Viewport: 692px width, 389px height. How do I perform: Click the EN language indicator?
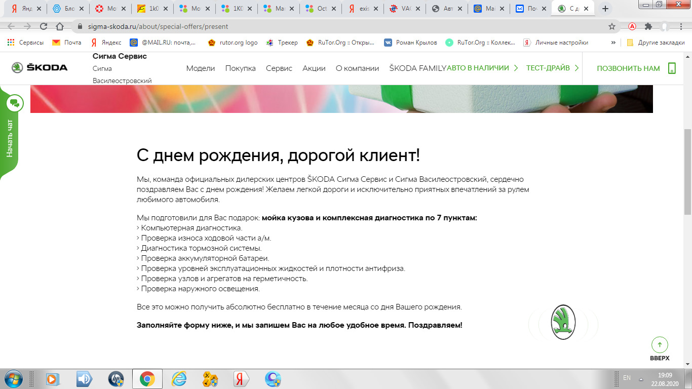pos(627,378)
